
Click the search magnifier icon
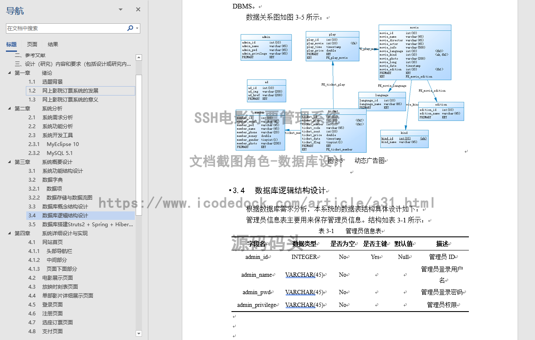click(130, 27)
